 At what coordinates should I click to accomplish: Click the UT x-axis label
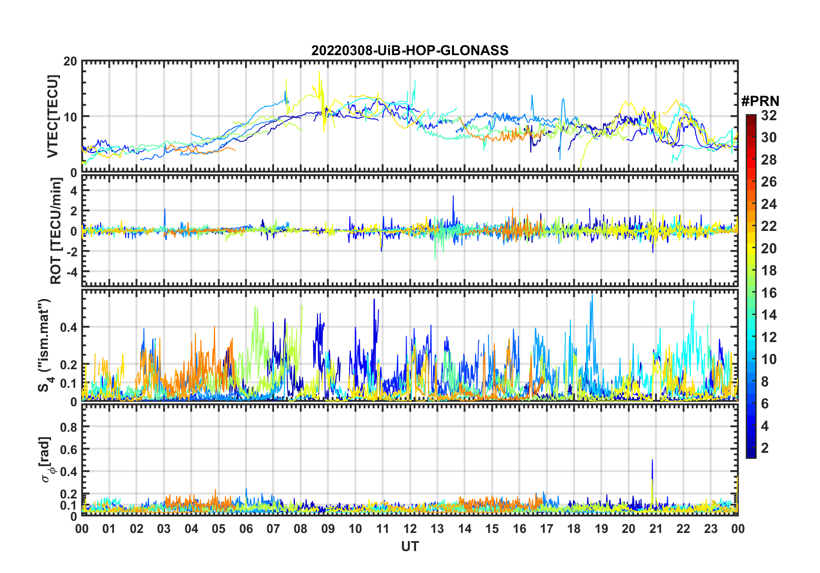point(410,546)
